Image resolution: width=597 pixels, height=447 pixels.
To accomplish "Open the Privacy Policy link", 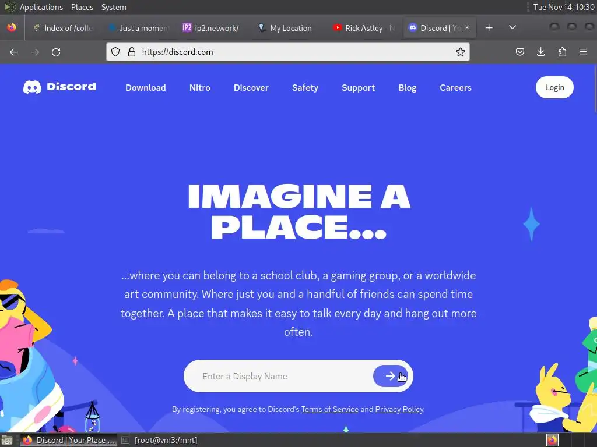I will tap(399, 409).
